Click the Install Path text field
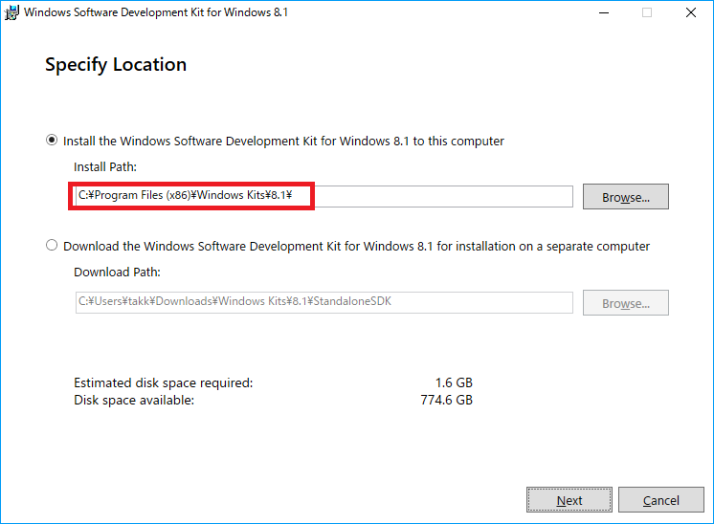714x524 pixels. point(324,196)
